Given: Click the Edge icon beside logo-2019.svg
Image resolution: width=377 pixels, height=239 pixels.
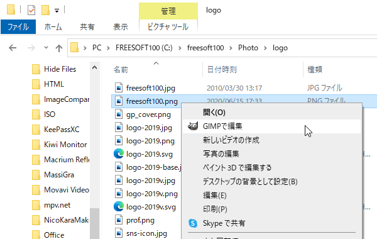Looking at the screenshot, I should (x=119, y=154).
